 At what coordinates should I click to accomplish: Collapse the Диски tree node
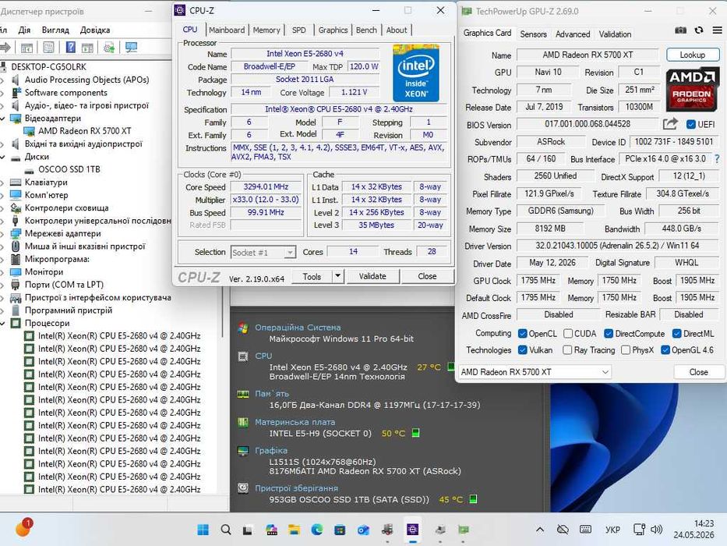3,157
